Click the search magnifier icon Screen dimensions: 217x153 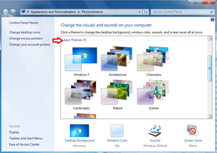(x=212, y=12)
